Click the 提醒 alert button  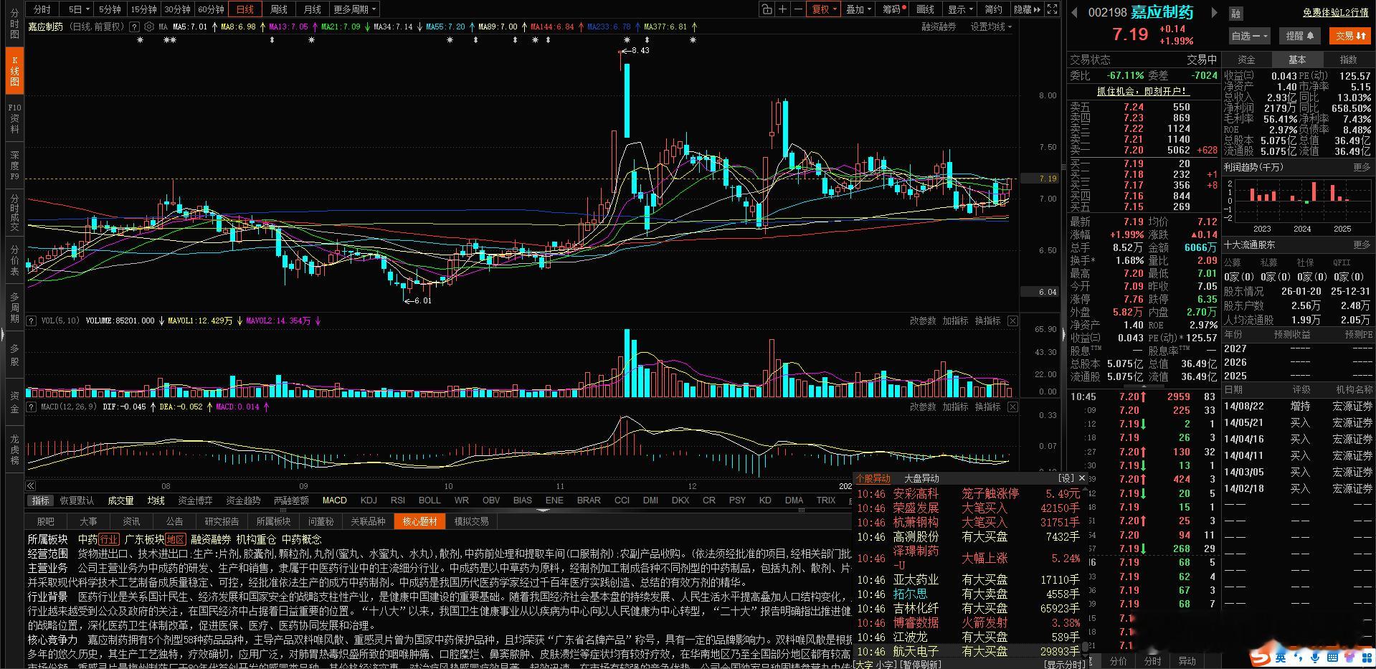[x=1299, y=36]
